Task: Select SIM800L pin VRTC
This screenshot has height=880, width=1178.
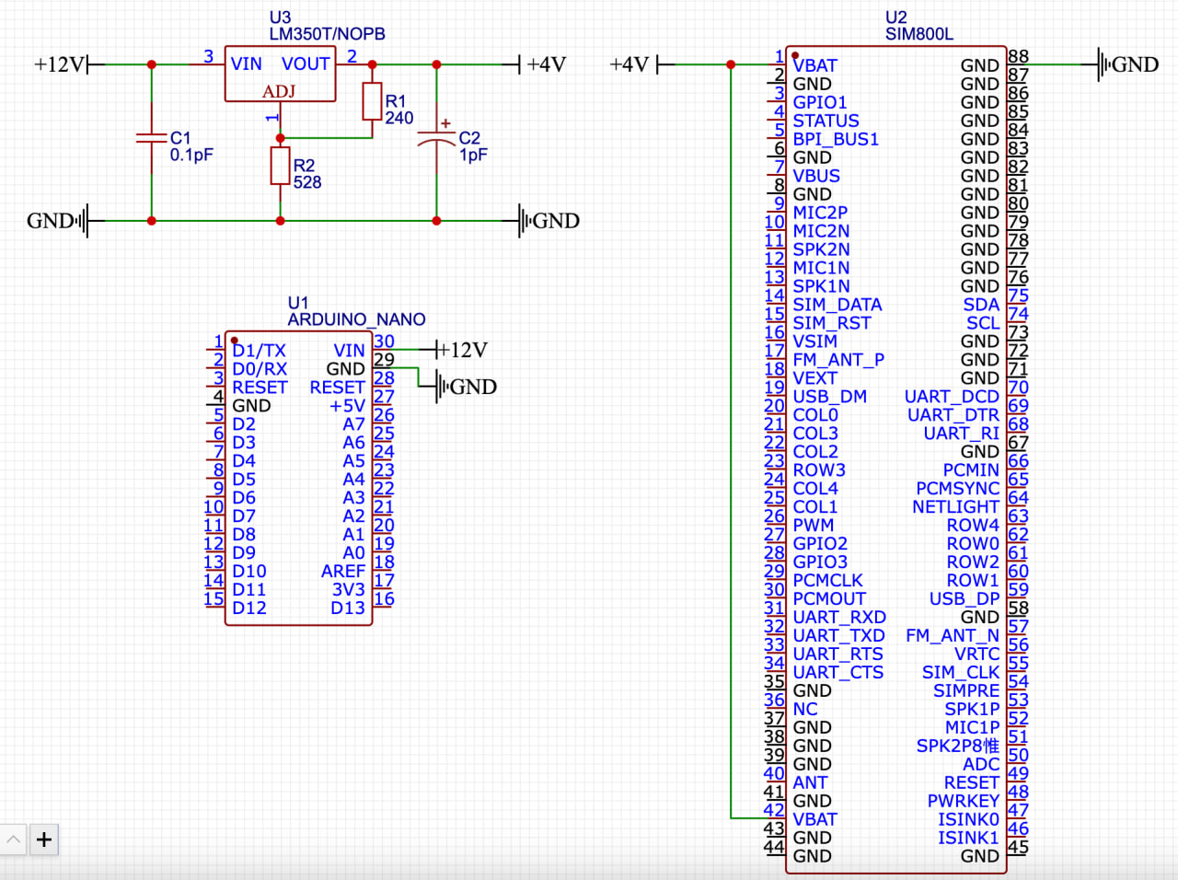Action: click(977, 654)
